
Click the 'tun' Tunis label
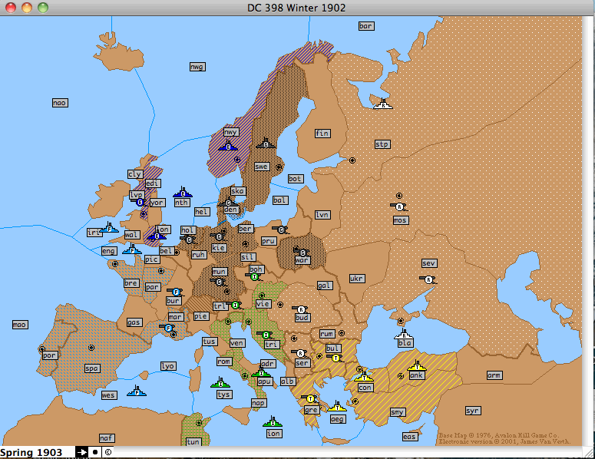coord(193,441)
